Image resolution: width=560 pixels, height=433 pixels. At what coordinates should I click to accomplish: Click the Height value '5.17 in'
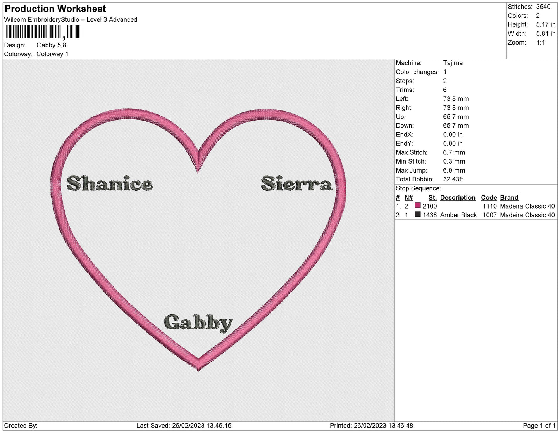[x=546, y=25]
